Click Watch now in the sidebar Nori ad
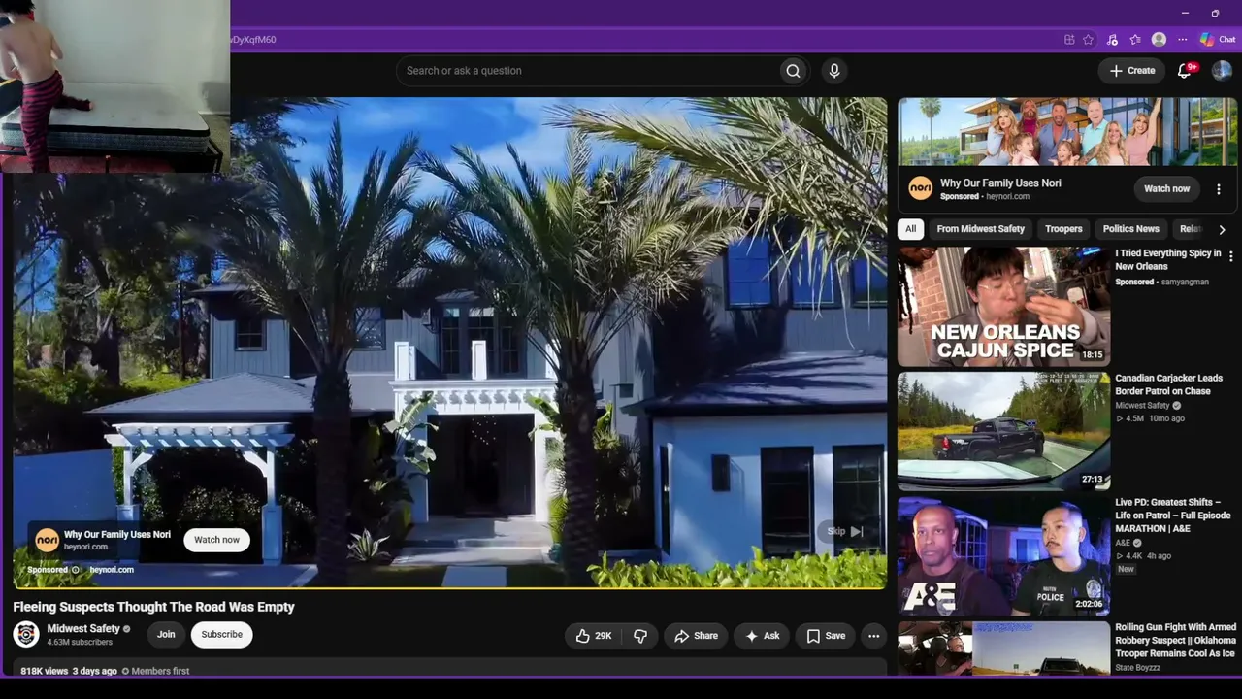Screen dimensions: 1242x699 pyautogui.click(x=1166, y=188)
